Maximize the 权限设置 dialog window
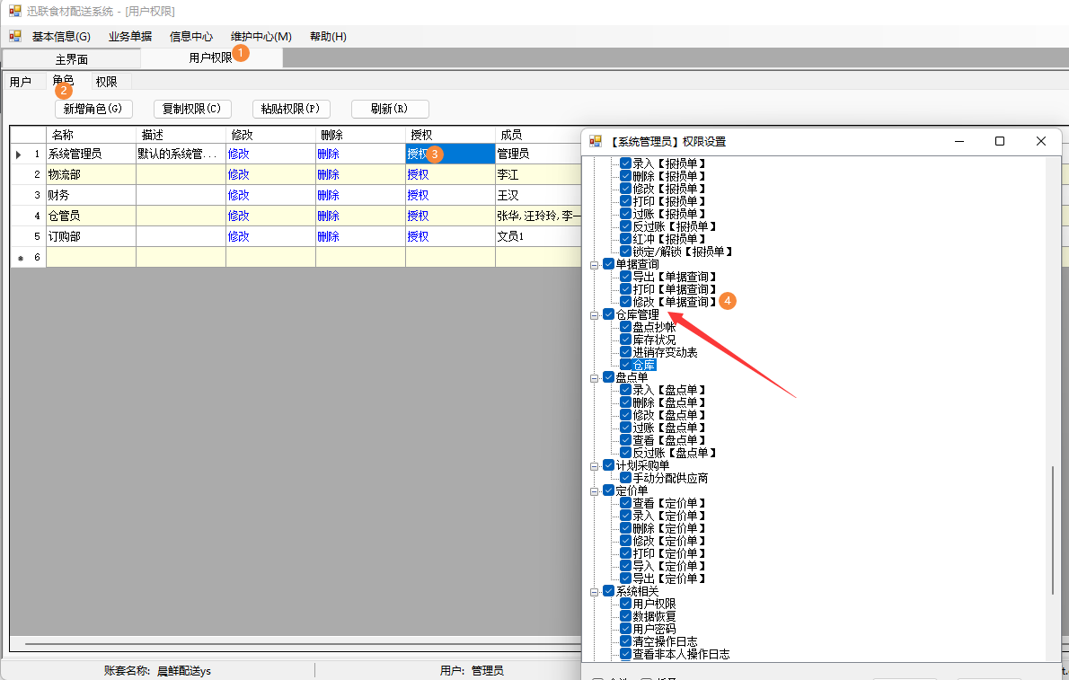This screenshot has height=680, width=1069. 1000,141
